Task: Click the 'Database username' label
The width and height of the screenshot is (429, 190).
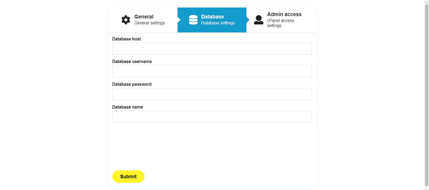Action: point(132,62)
